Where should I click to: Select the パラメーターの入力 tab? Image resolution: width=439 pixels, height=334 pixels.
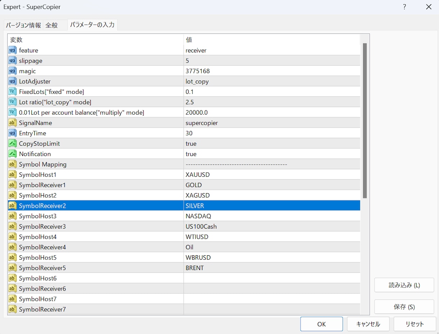92,25
